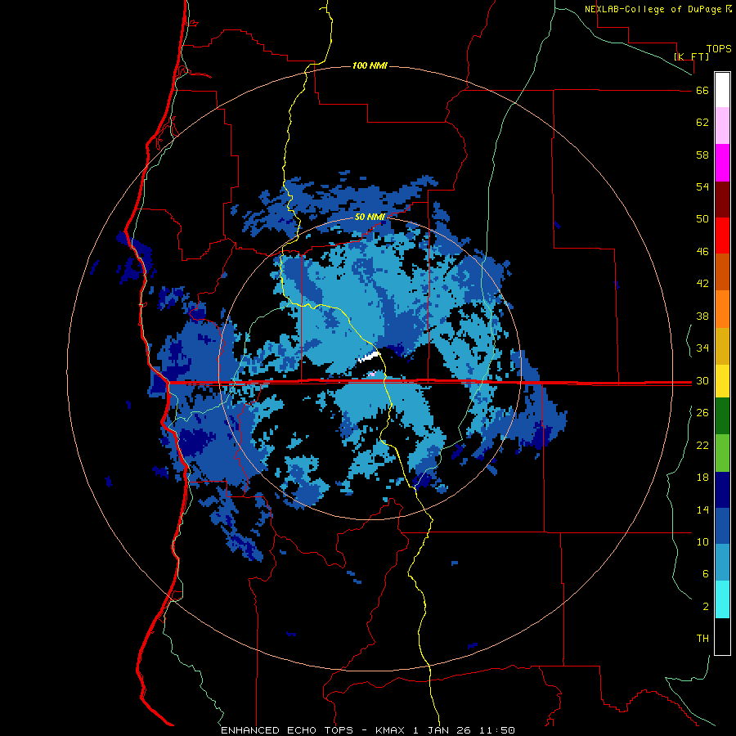Viewport: 736px width, 736px height.
Task: Click the orange swatch between 38 and 42
Action: pyautogui.click(x=722, y=309)
